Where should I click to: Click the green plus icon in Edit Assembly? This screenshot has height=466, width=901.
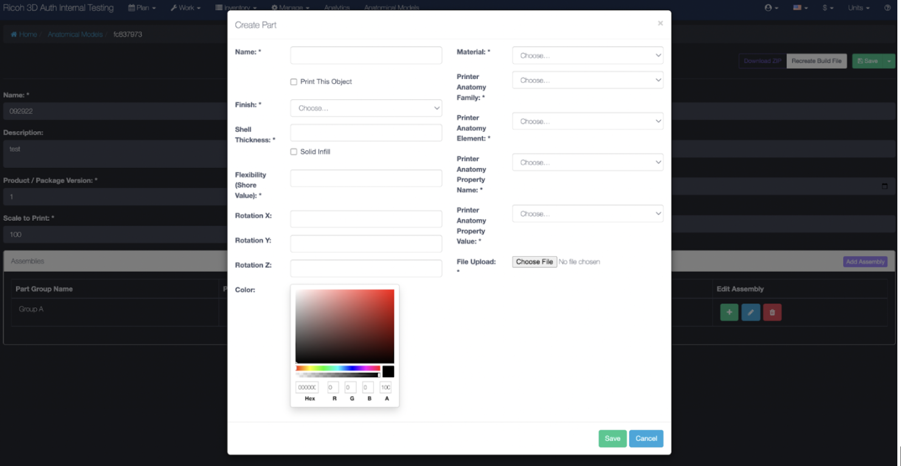pyautogui.click(x=729, y=312)
